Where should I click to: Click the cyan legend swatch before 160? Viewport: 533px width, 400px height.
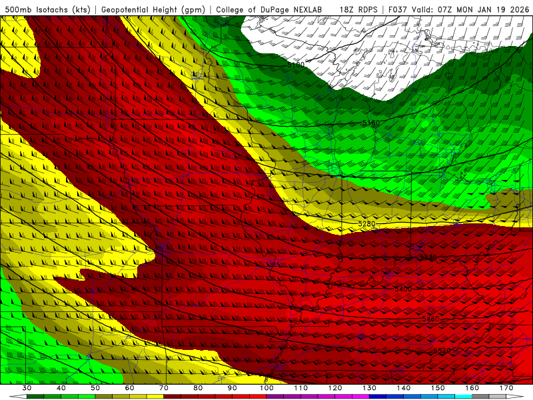(x=464, y=397)
